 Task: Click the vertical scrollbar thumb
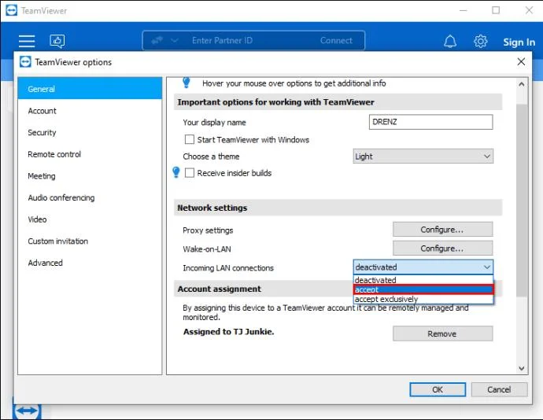coord(522,200)
